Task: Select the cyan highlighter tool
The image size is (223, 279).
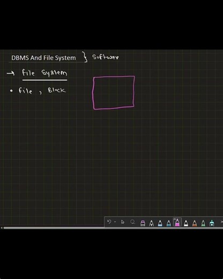Action: 212,223
